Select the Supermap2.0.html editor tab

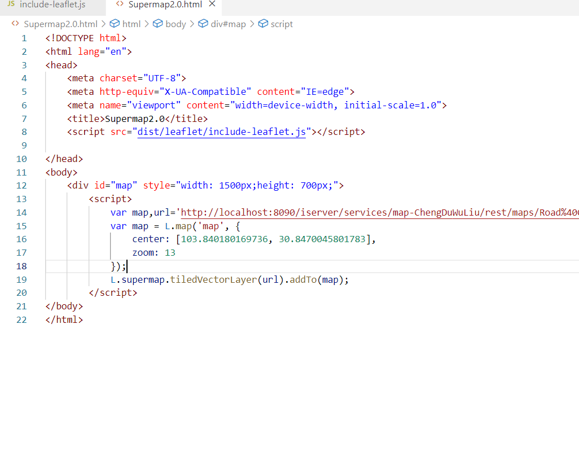pos(165,5)
